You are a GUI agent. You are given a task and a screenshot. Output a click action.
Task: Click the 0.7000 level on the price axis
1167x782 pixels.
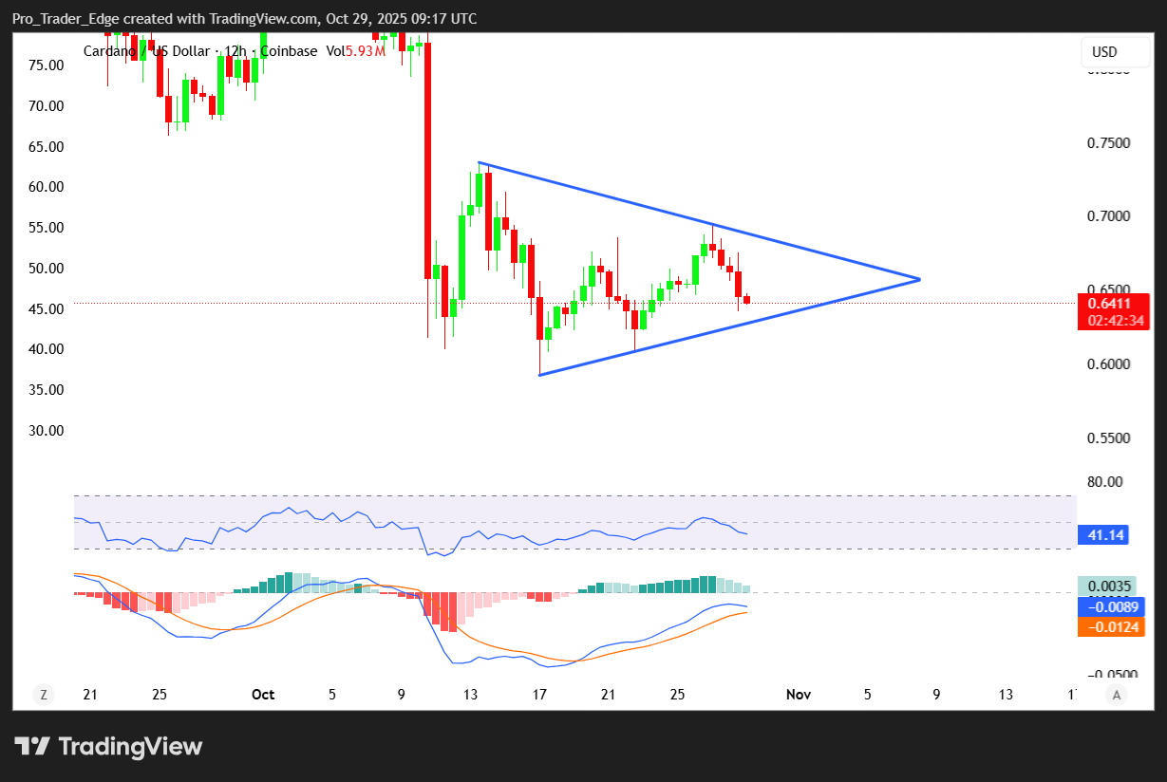(x=1110, y=216)
